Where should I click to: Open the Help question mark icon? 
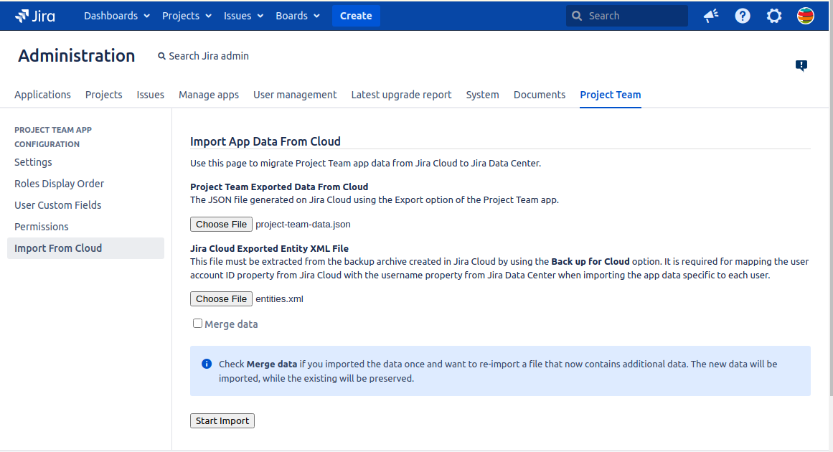coord(743,16)
